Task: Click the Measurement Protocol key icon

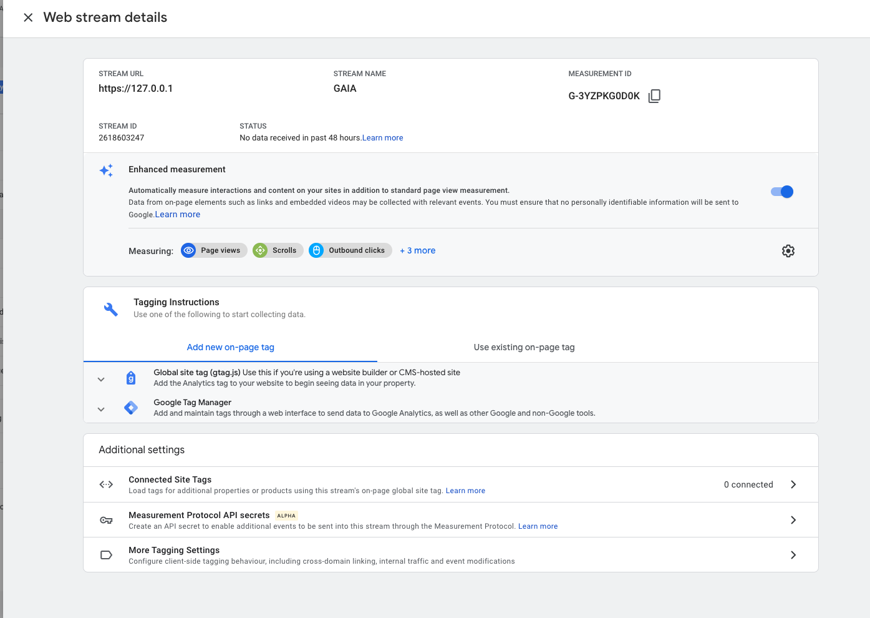Action: pos(107,520)
